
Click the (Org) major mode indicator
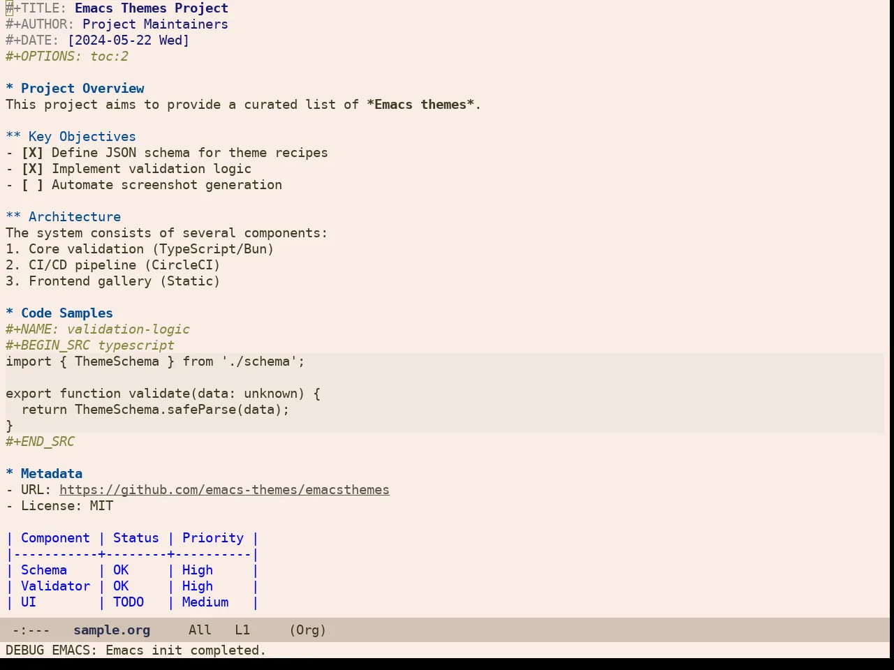coord(308,630)
